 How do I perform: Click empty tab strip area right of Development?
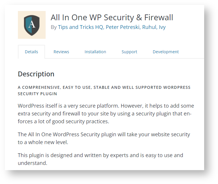click(x=192, y=52)
